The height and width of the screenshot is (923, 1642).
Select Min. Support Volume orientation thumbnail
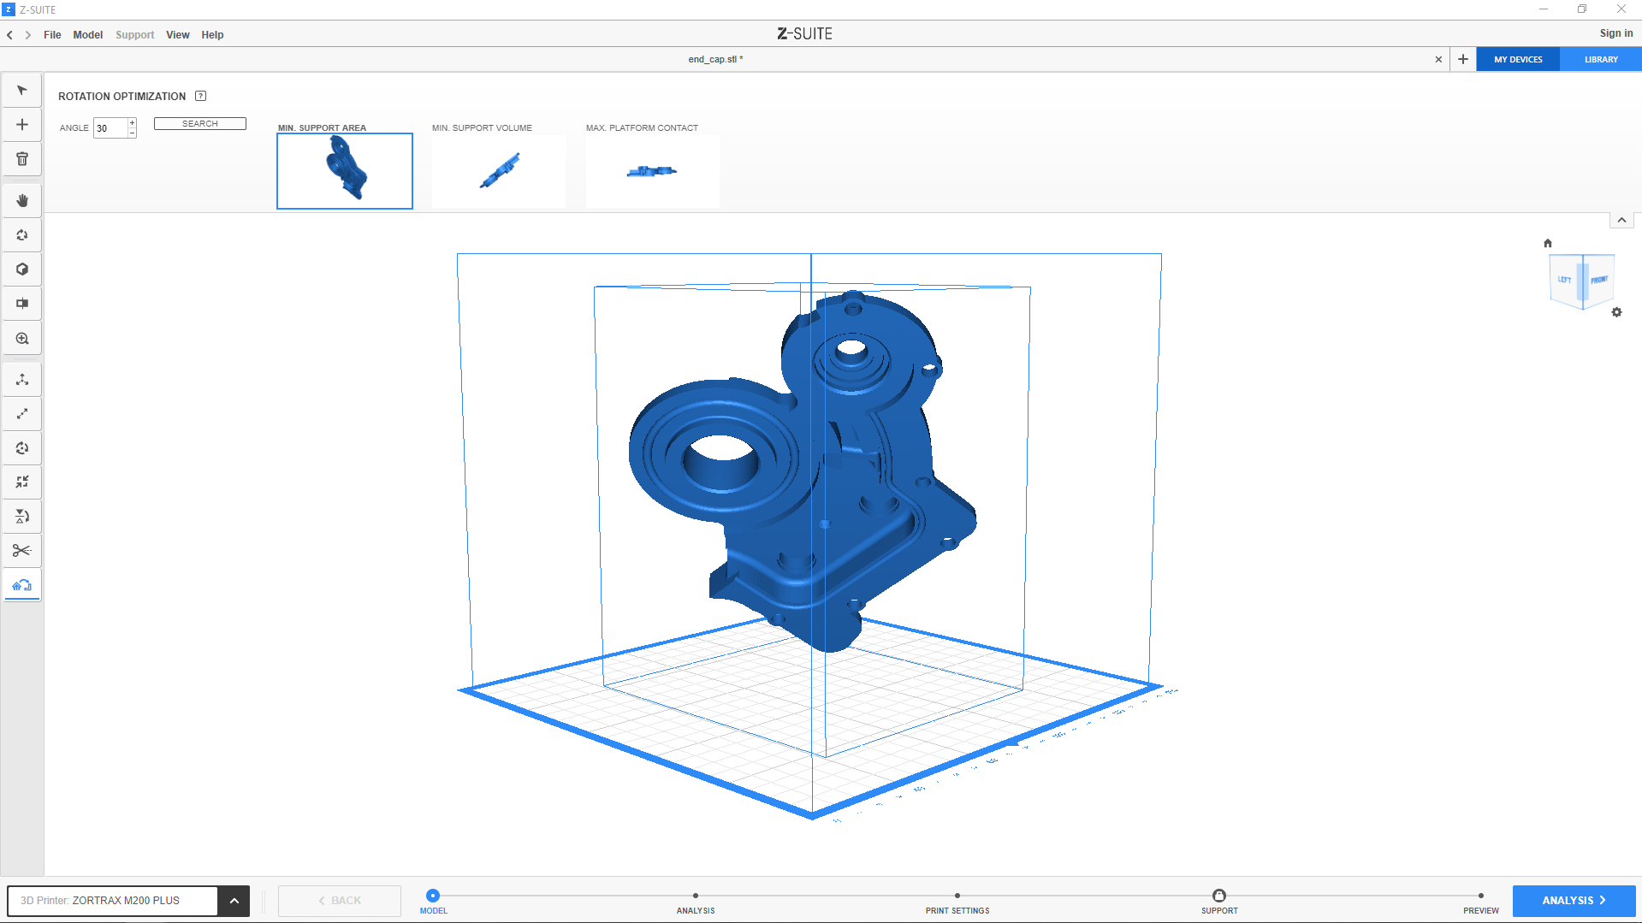[499, 170]
